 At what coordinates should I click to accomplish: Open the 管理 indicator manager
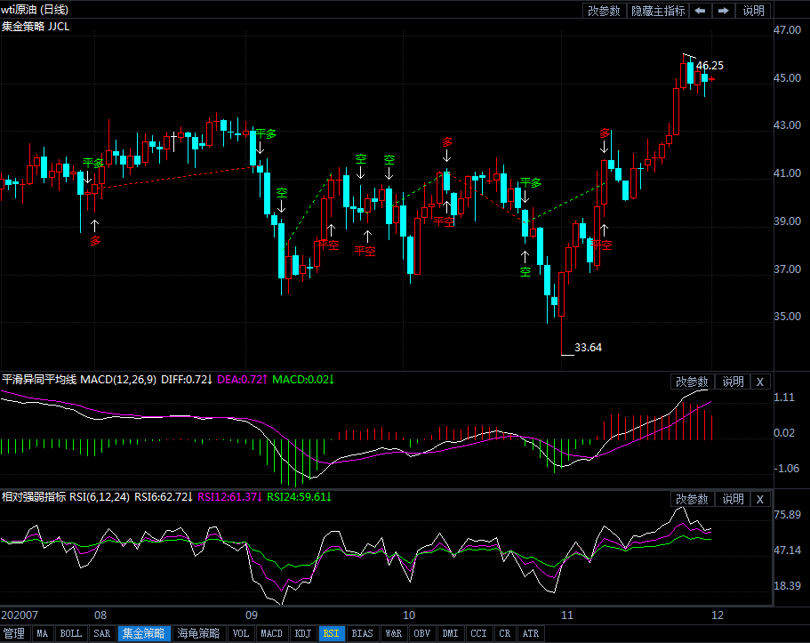(x=14, y=634)
